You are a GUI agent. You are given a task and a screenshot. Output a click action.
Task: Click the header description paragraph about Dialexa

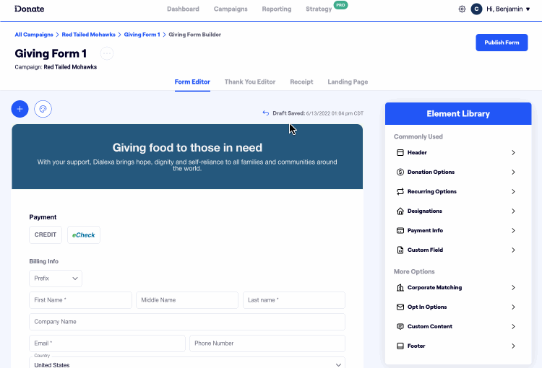[x=187, y=165]
